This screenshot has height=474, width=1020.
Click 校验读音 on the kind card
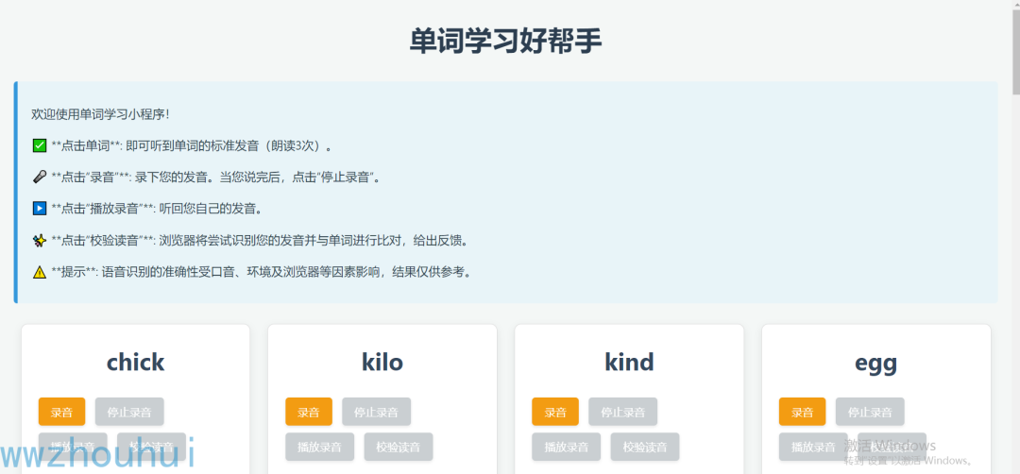tap(645, 447)
